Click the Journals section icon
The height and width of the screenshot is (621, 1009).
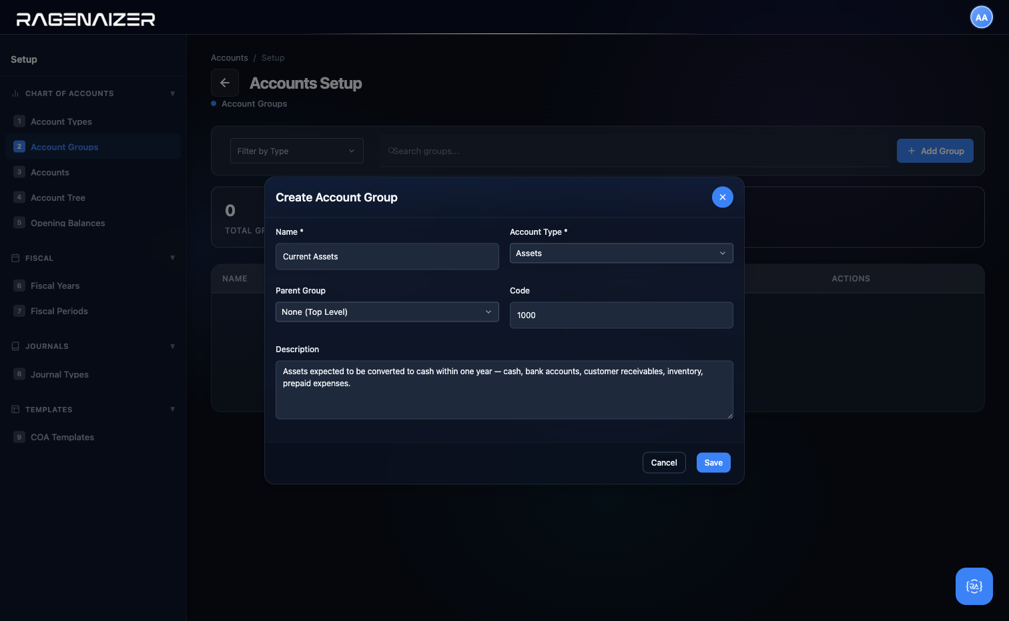point(15,346)
